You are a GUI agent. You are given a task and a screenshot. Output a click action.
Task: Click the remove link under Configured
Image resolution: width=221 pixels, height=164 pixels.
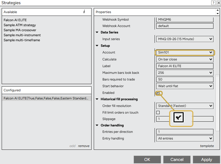tap(84, 146)
